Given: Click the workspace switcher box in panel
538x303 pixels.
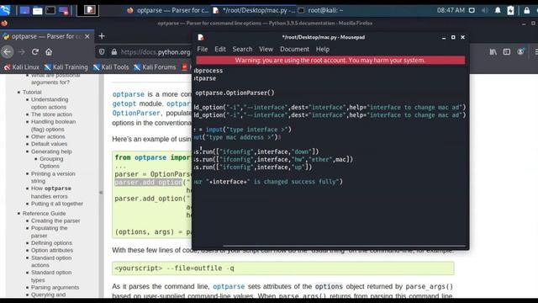Looking at the screenshot, I should [x=87, y=10].
